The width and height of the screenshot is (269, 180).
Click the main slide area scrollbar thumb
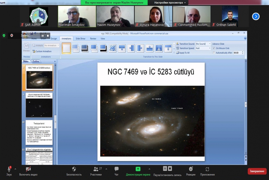tap(246, 104)
